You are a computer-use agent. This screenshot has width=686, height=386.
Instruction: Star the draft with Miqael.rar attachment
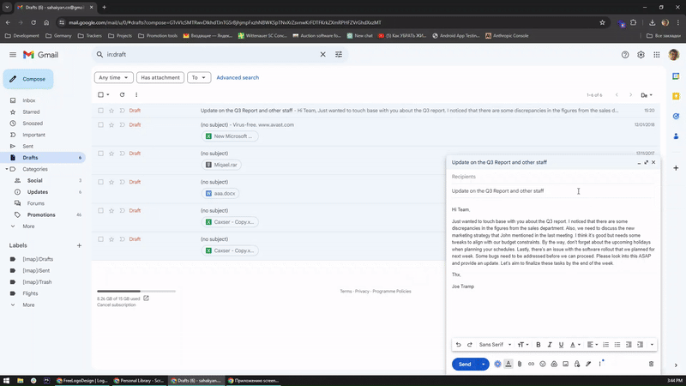tap(111, 154)
